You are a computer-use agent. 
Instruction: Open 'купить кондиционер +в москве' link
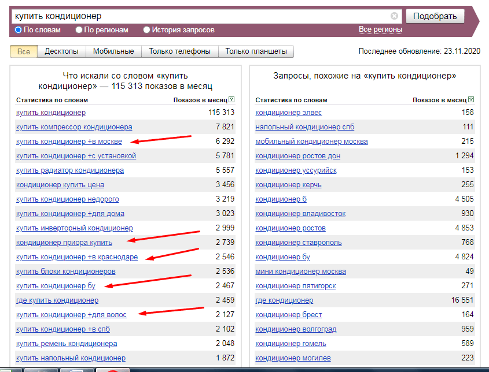[x=69, y=142]
